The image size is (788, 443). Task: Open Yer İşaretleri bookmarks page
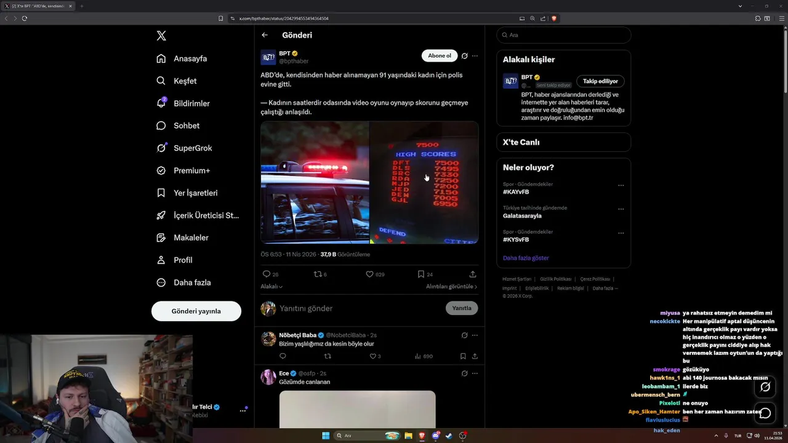point(187,193)
